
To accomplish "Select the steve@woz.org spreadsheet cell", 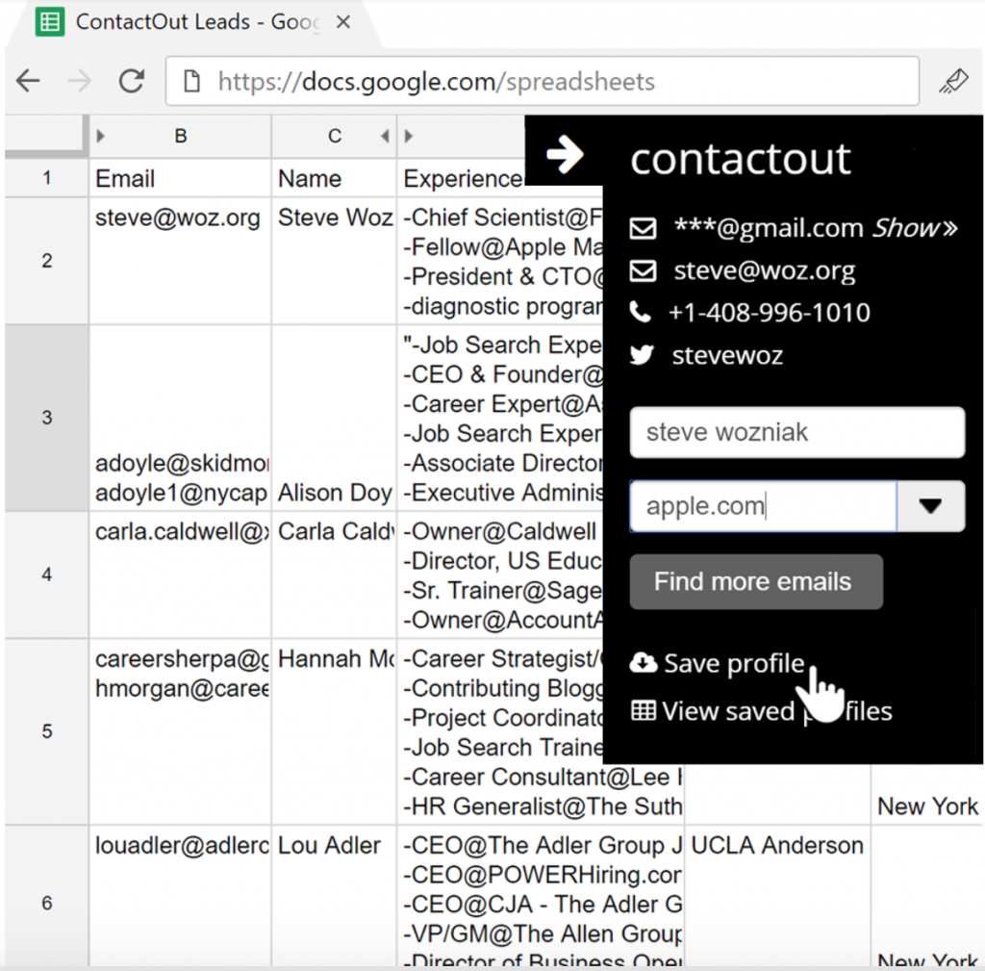I will click(180, 261).
